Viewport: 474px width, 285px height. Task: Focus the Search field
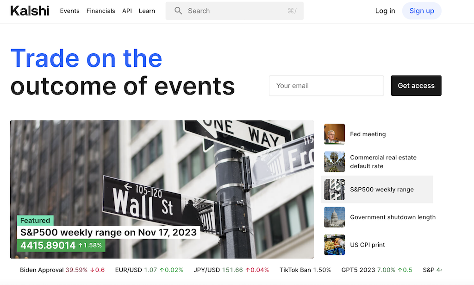pyautogui.click(x=234, y=11)
